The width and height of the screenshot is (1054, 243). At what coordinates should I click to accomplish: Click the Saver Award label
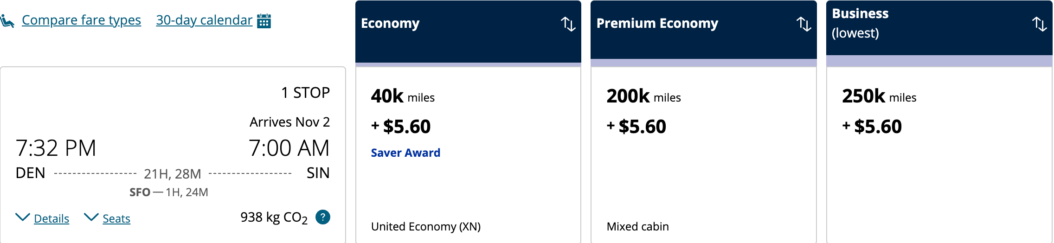tap(405, 153)
